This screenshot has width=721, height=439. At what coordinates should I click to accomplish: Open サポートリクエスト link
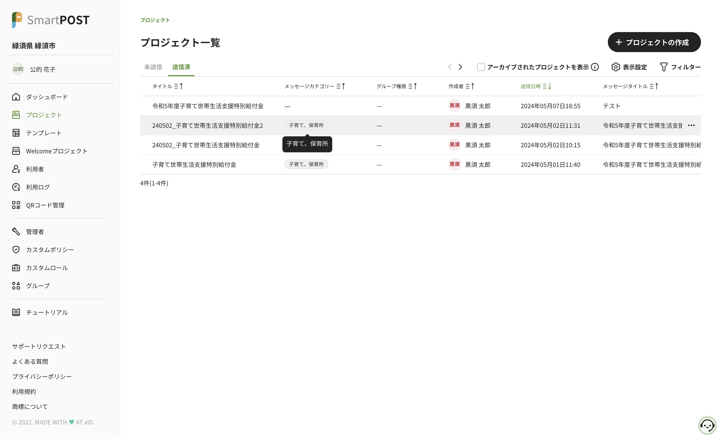coord(39,347)
